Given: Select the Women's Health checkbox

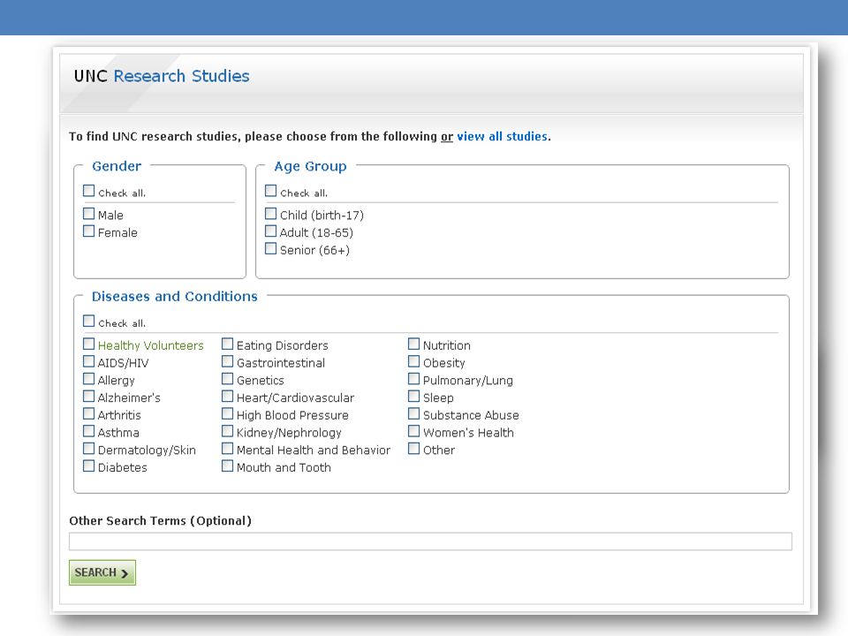Looking at the screenshot, I should click(413, 431).
